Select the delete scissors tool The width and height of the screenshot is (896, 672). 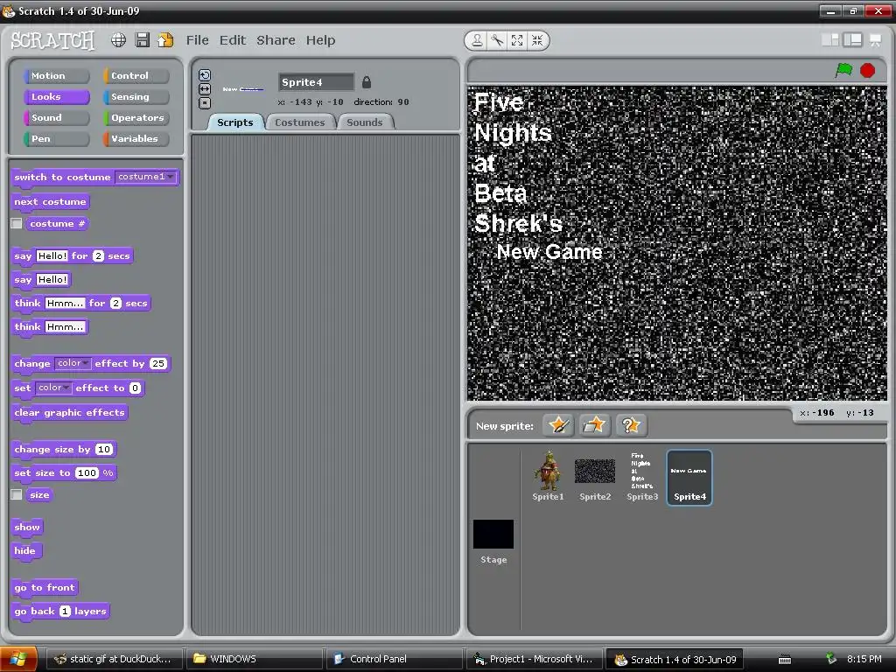(x=497, y=40)
